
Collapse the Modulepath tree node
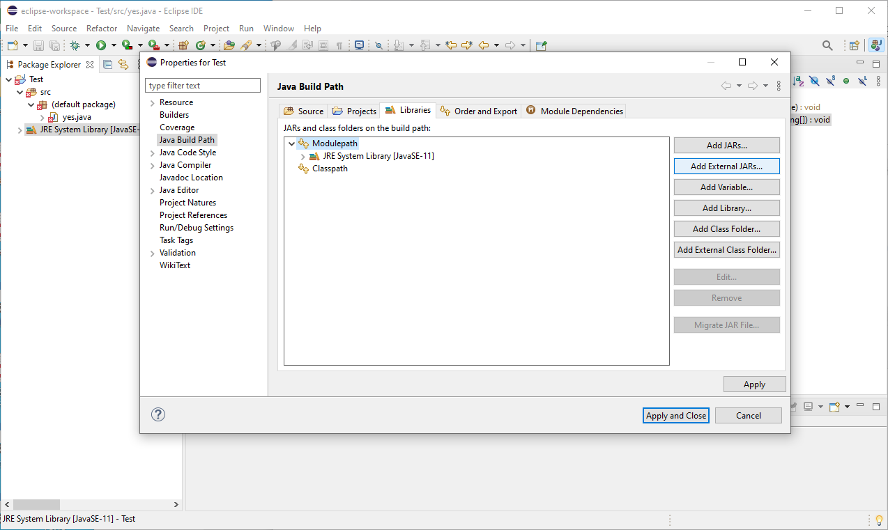point(291,143)
